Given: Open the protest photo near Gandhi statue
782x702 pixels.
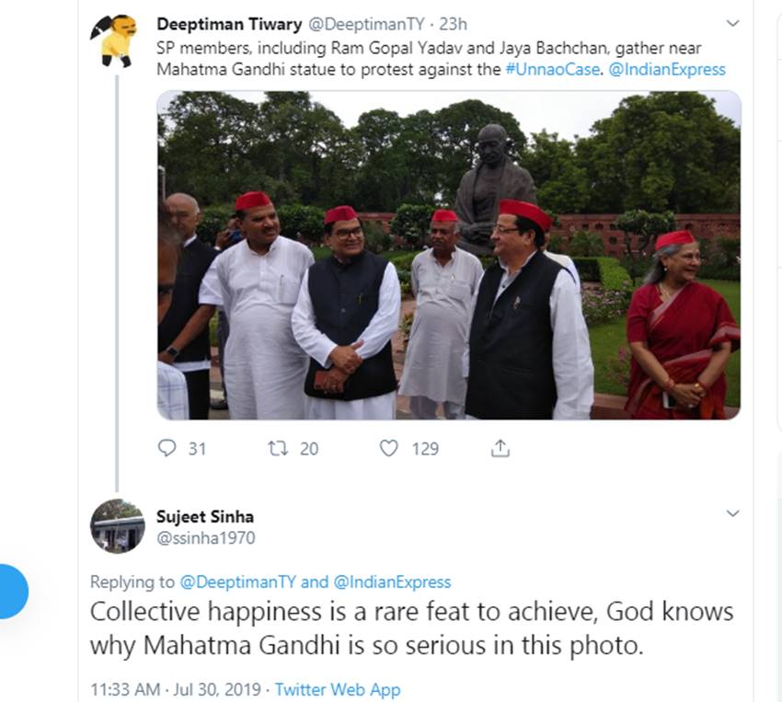Looking at the screenshot, I should tap(449, 255).
